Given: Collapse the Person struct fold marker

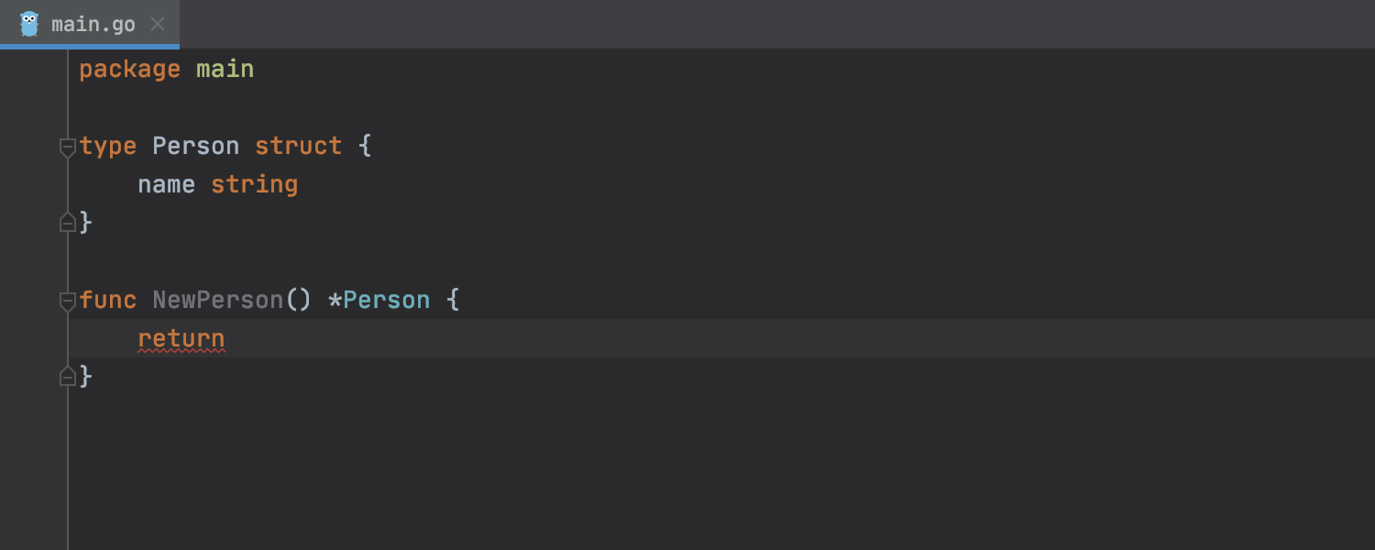Looking at the screenshot, I should (67, 147).
